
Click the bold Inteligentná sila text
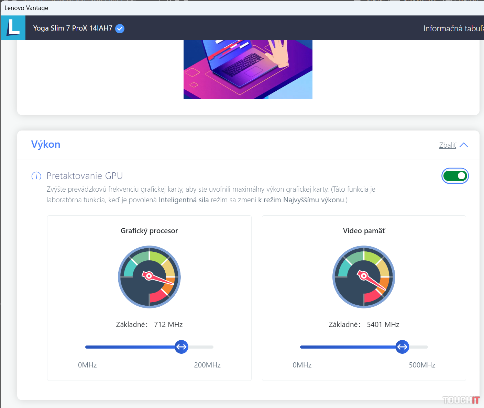pyautogui.click(x=184, y=200)
